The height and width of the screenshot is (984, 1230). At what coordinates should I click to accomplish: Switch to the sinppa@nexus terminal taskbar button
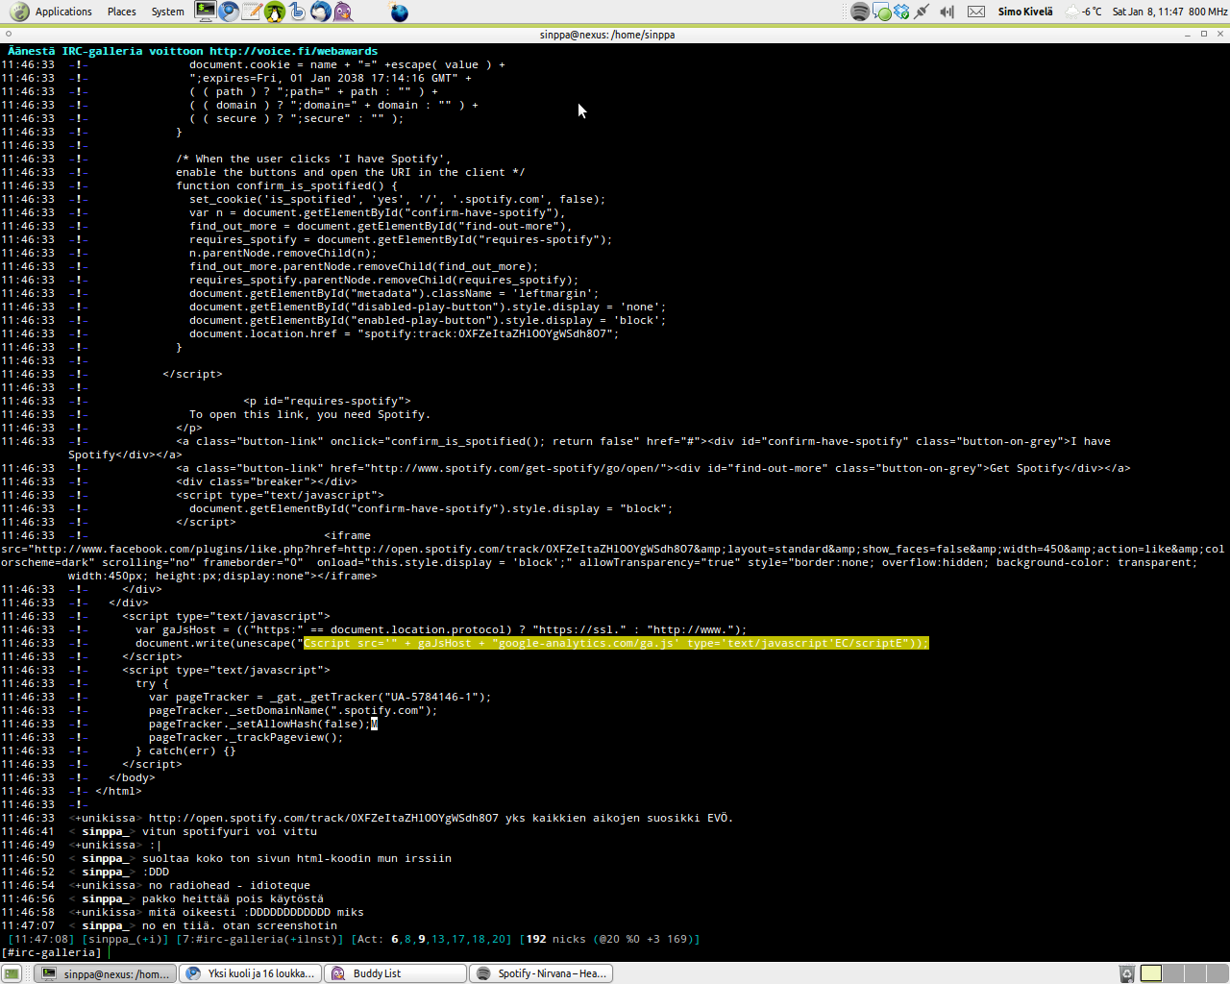click(x=106, y=973)
